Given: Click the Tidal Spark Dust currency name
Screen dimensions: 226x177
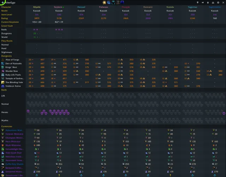Looking at the screenshot, I should coord(13,153).
